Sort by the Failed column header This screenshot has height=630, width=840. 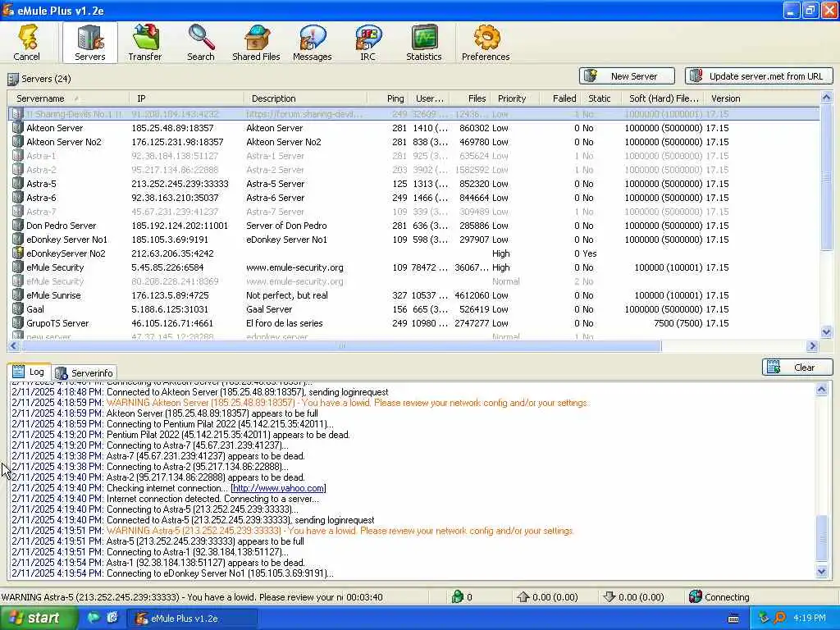coord(559,98)
